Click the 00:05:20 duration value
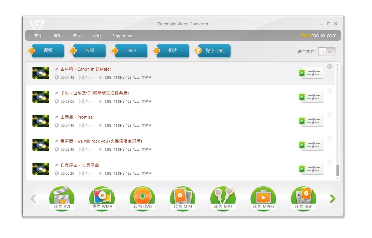This screenshot has width=372, height=238. click(x=67, y=174)
